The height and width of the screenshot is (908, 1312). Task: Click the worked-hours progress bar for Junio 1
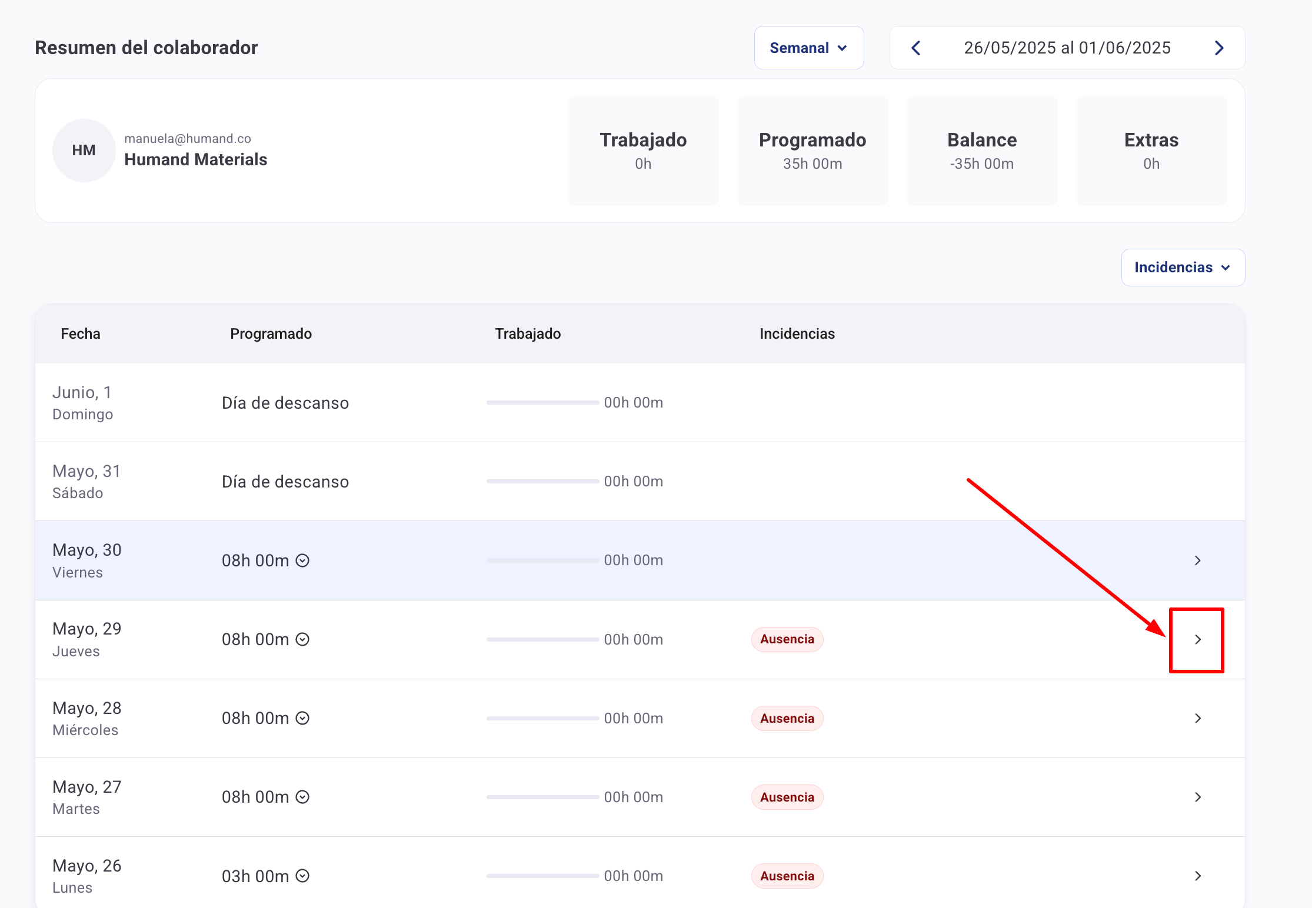pyautogui.click(x=542, y=402)
